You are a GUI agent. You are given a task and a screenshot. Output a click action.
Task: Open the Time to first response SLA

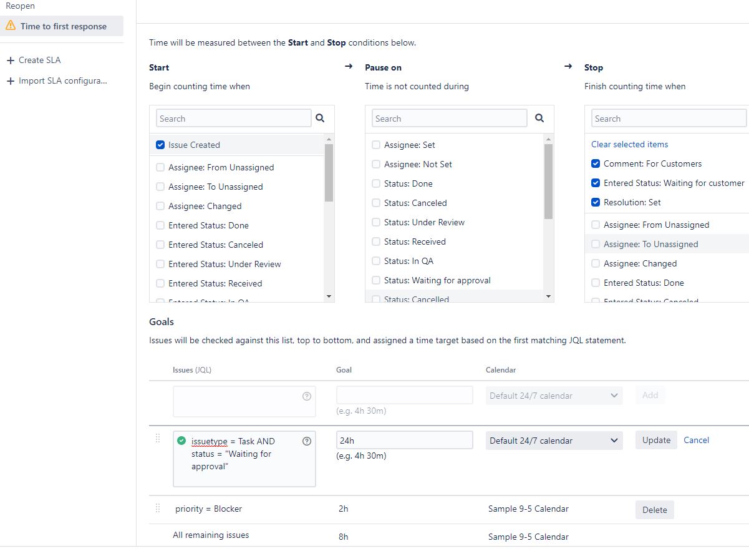(x=63, y=26)
